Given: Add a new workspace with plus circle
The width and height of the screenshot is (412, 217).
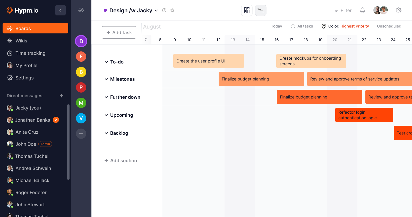Looking at the screenshot, I should (x=81, y=134).
